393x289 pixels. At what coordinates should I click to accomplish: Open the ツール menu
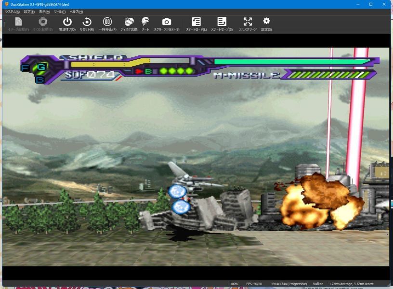click(x=60, y=12)
